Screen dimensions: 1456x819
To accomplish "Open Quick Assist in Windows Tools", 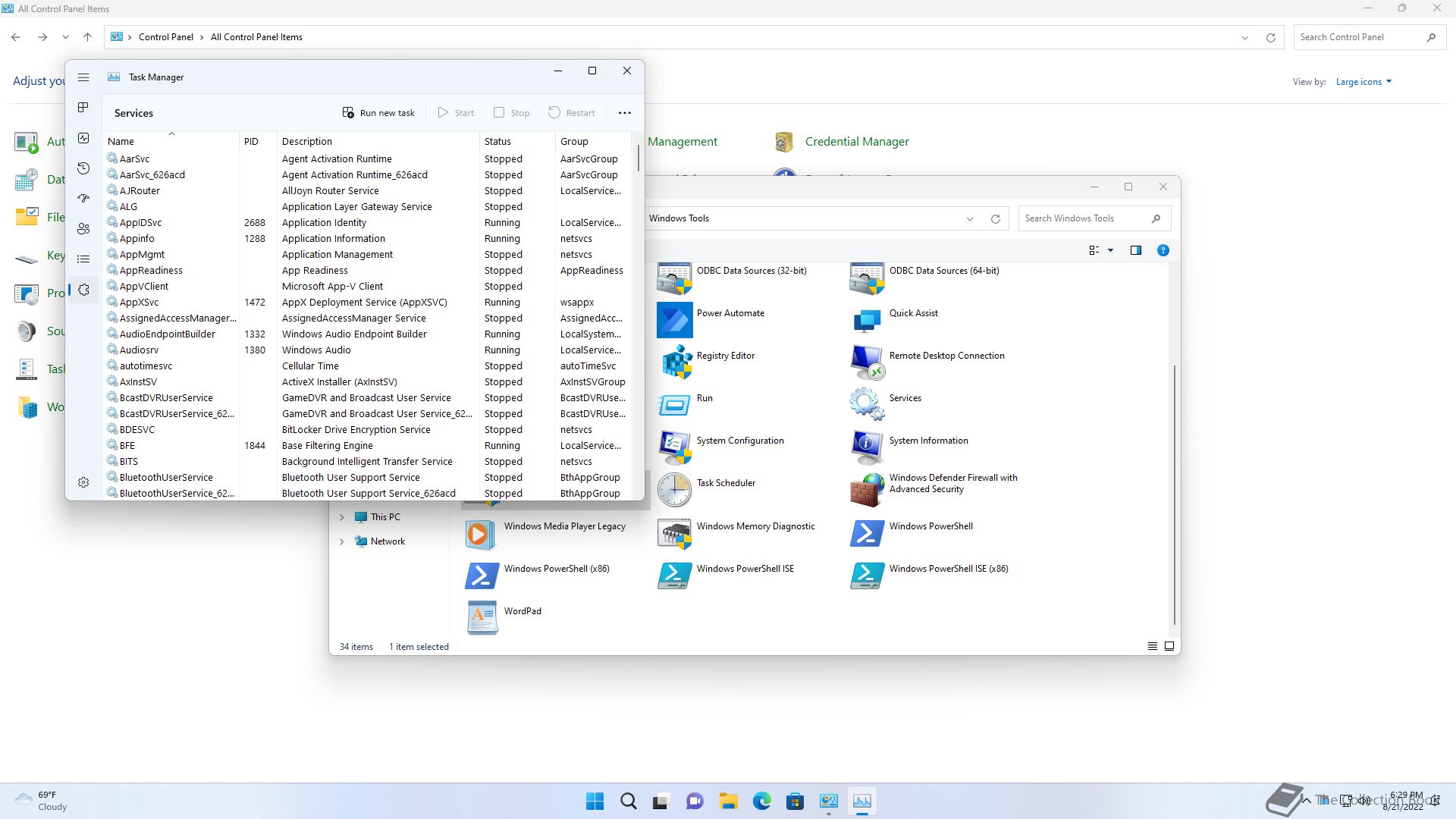I will click(895, 320).
